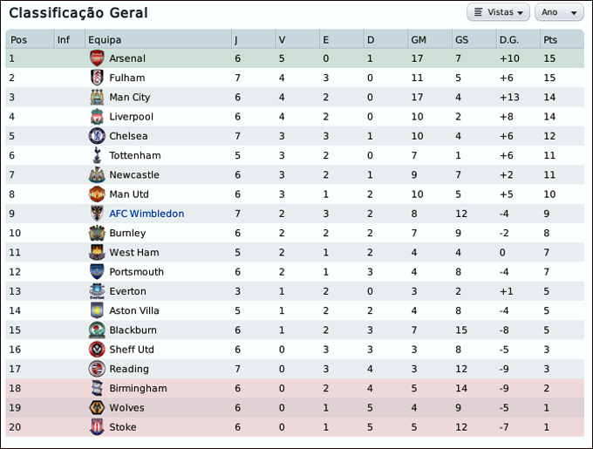Click the GM column header
This screenshot has width=593, height=449.
[x=419, y=40]
